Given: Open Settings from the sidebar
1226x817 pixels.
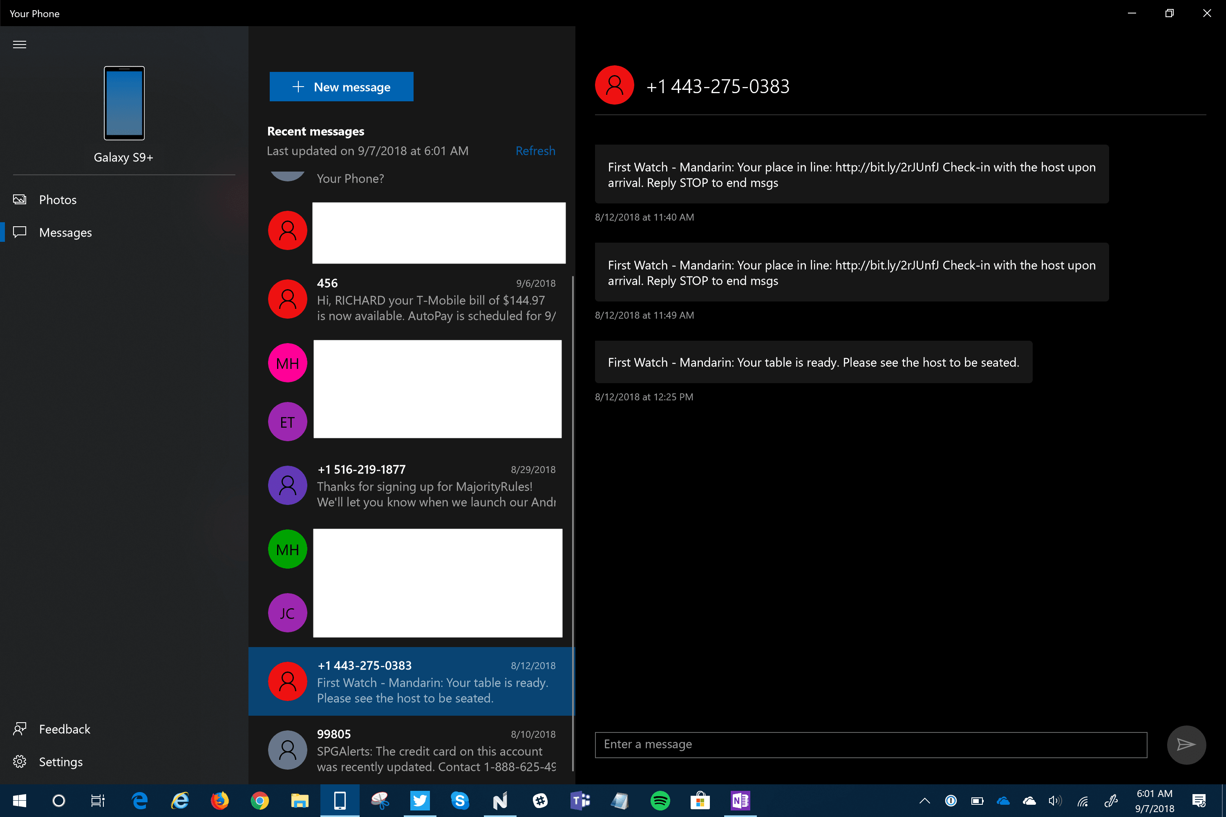Looking at the screenshot, I should [60, 762].
